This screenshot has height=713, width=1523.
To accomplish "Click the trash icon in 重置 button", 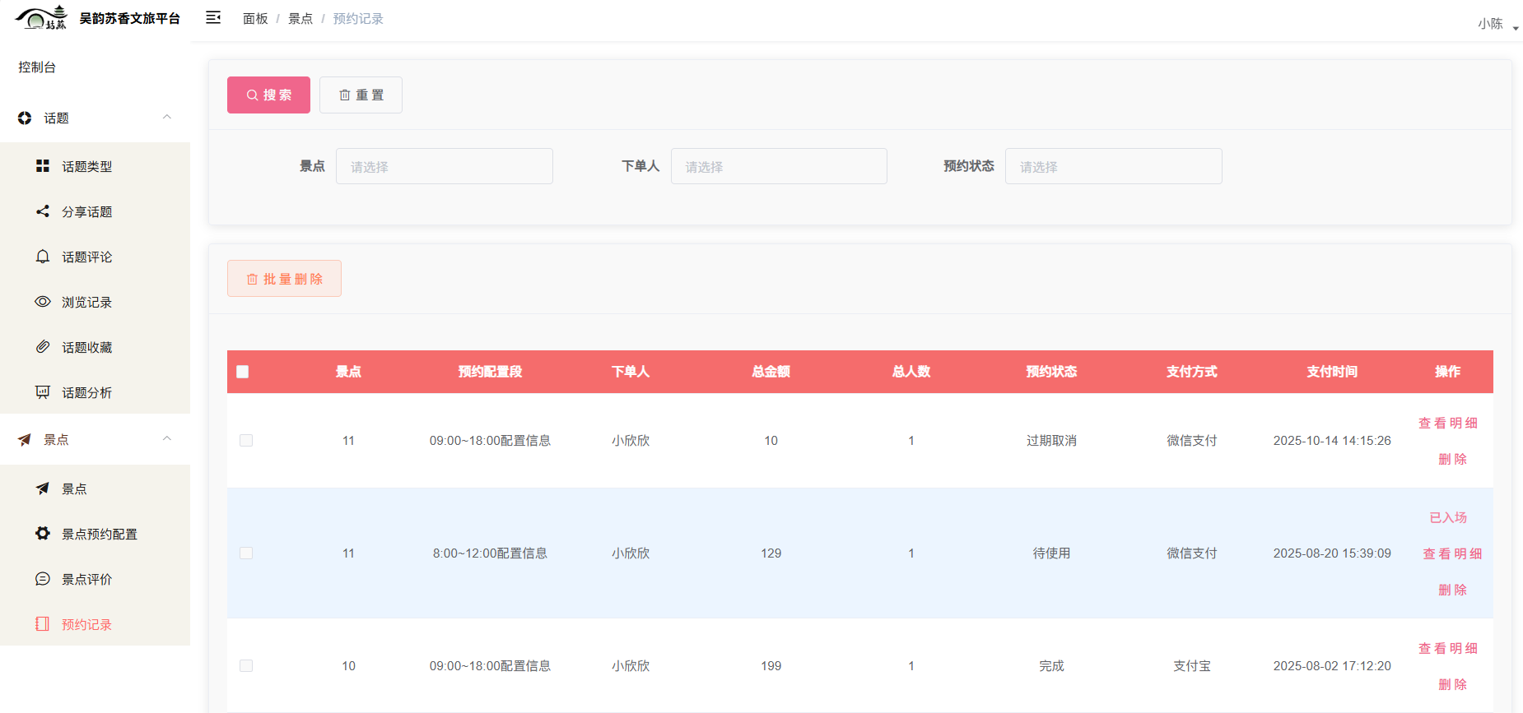I will pyautogui.click(x=345, y=95).
